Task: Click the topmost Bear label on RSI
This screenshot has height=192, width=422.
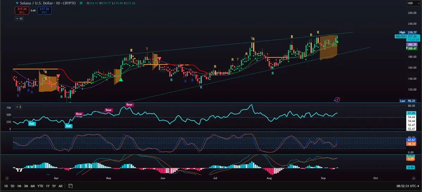Action: (130, 105)
